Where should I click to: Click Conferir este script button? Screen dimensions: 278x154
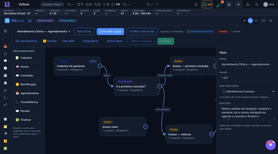142,31
